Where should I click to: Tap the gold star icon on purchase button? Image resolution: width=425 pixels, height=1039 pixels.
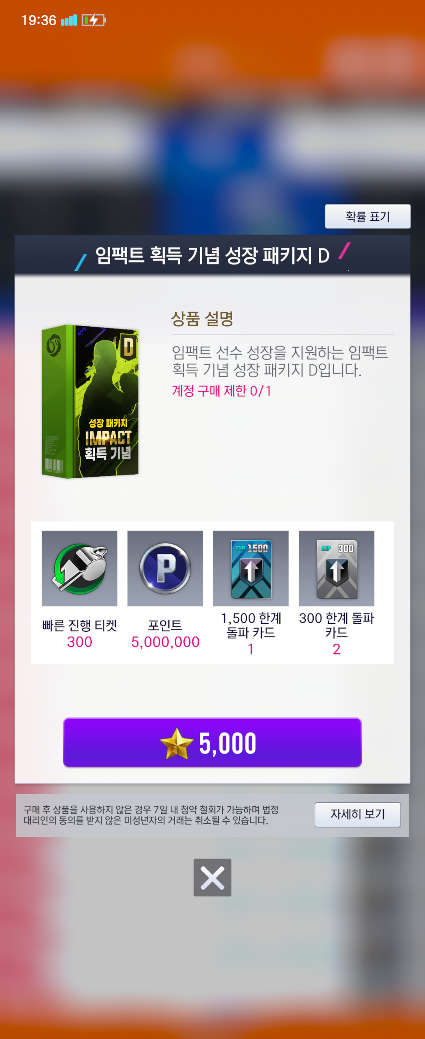(176, 743)
